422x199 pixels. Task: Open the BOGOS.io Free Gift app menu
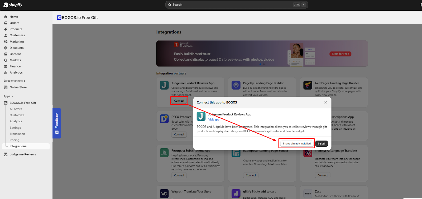click(x=23, y=103)
